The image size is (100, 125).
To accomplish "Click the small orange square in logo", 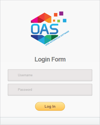I will [54, 20].
